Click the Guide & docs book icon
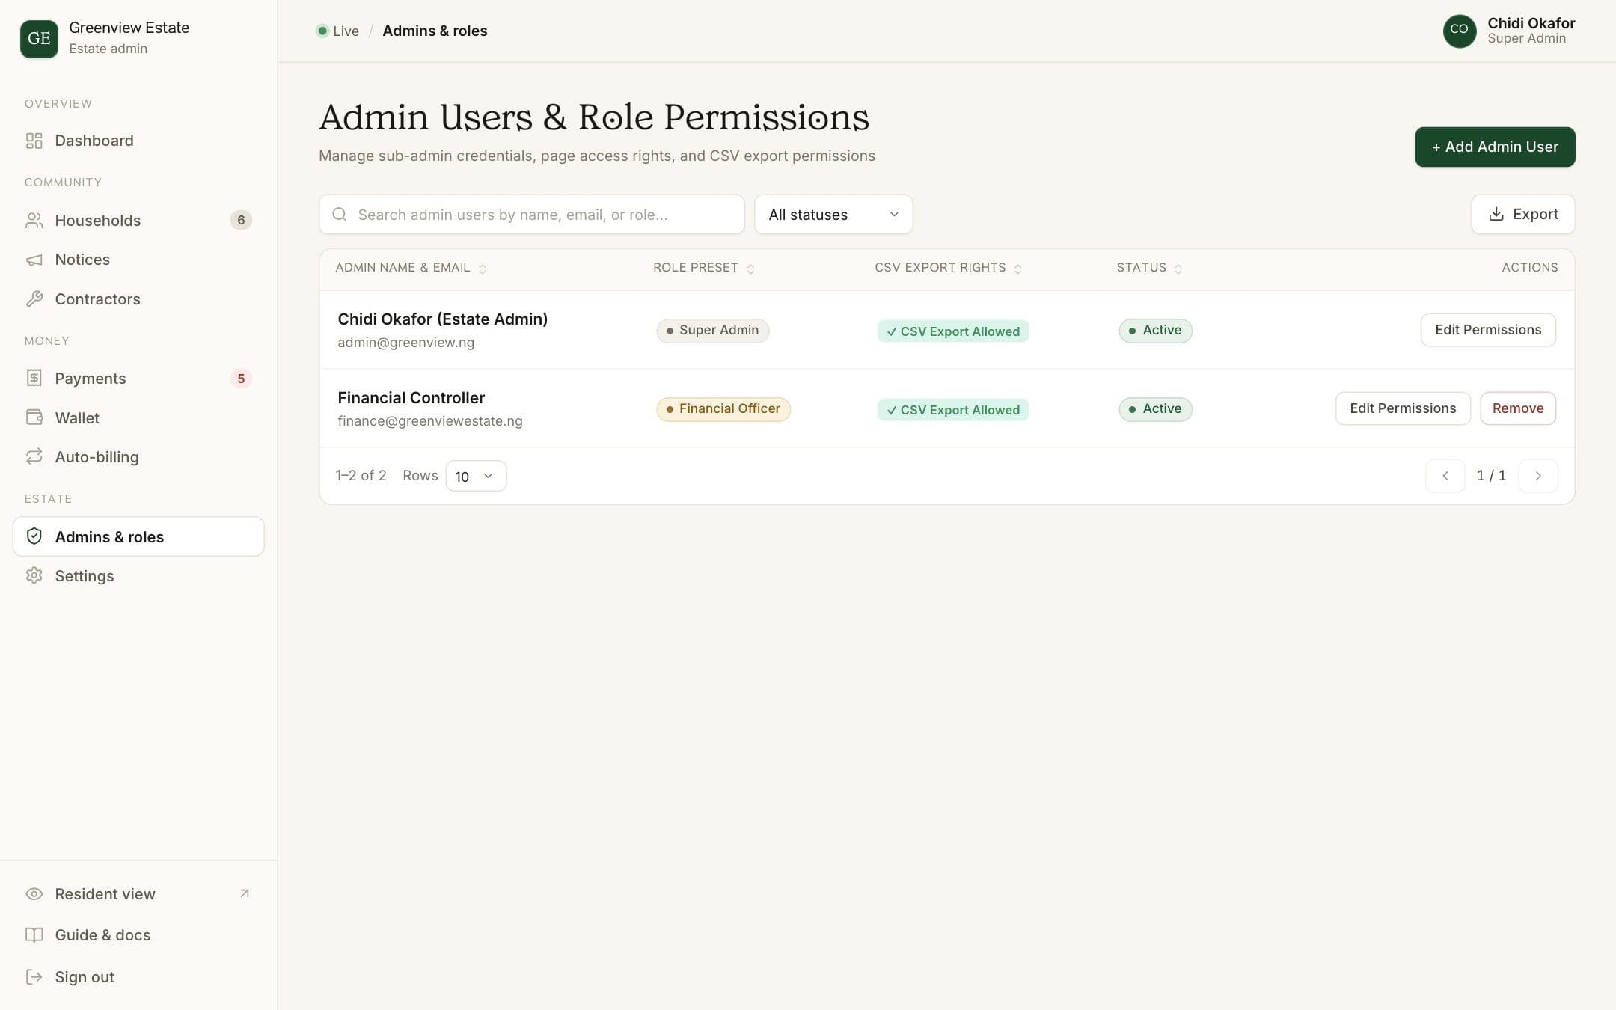Image resolution: width=1616 pixels, height=1010 pixels. pyautogui.click(x=34, y=935)
